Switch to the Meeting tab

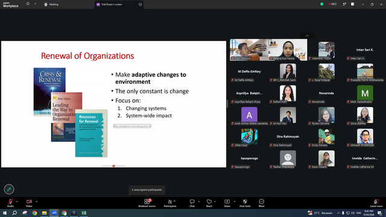(51, 4)
